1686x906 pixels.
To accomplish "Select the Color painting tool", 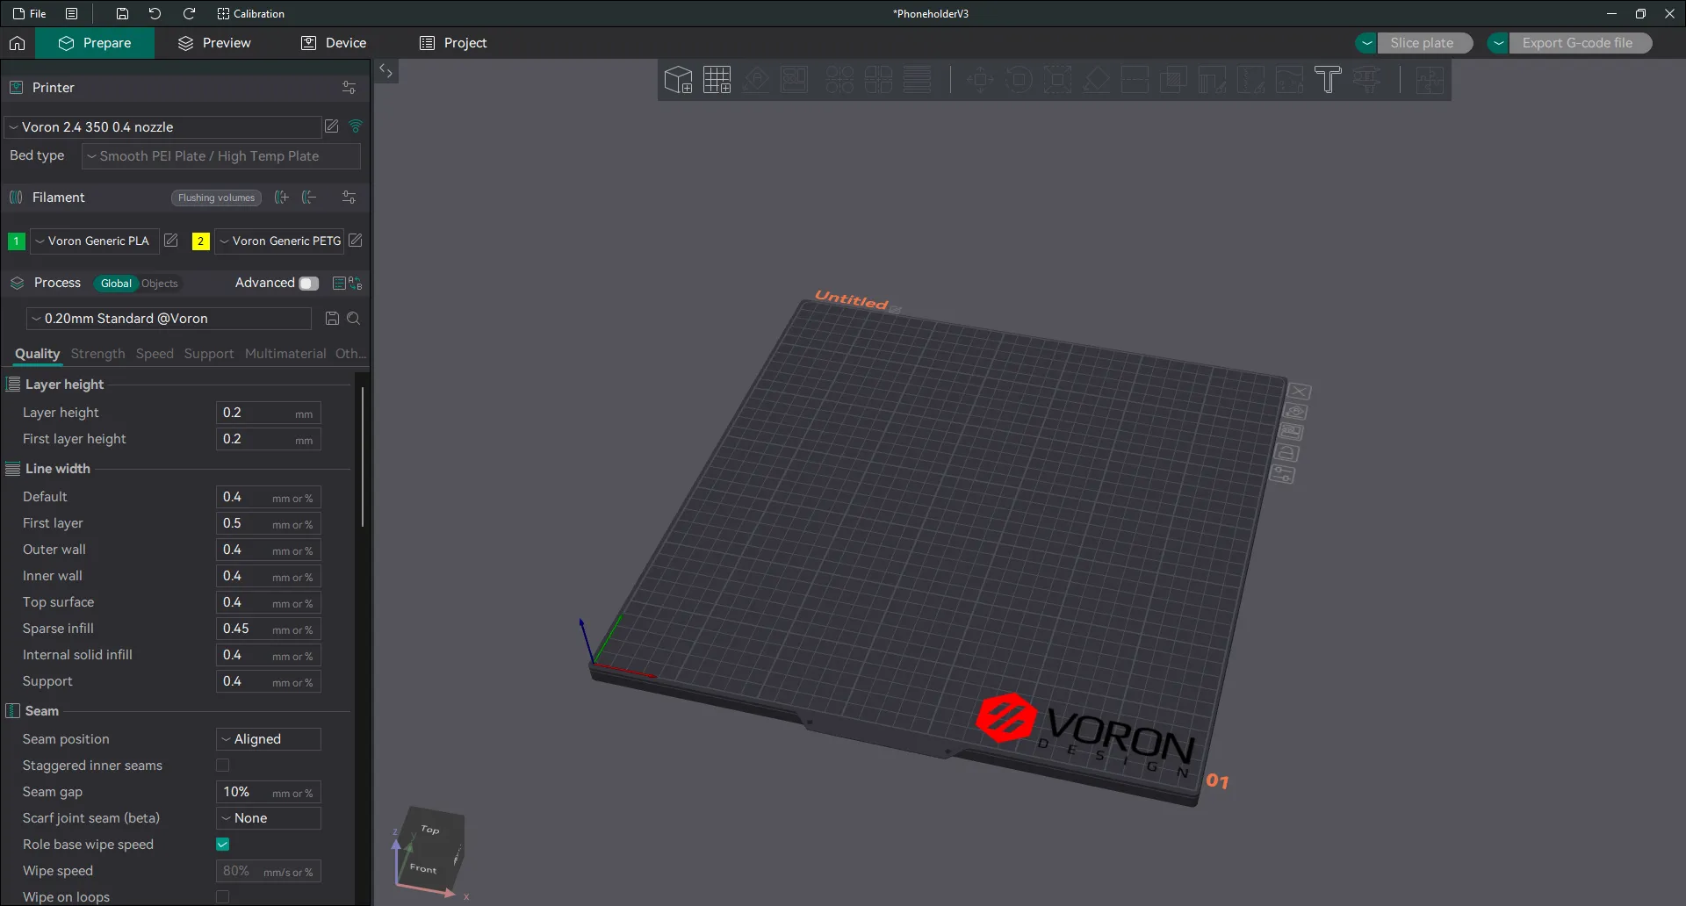I will (1289, 80).
